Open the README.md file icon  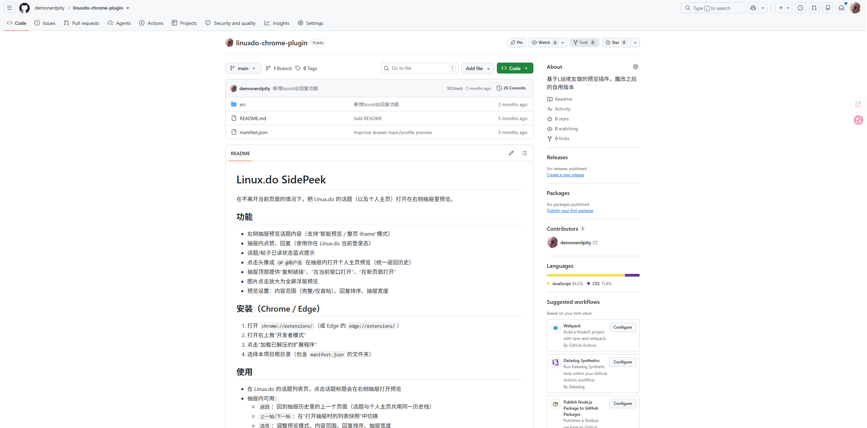pos(234,118)
